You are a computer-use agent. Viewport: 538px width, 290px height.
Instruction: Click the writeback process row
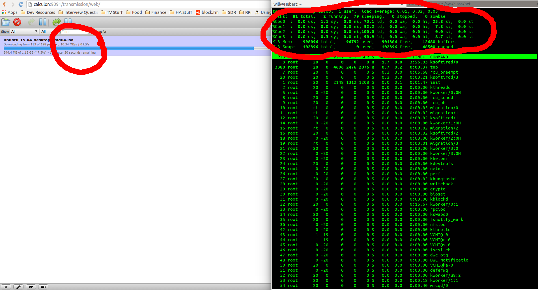click(x=404, y=184)
